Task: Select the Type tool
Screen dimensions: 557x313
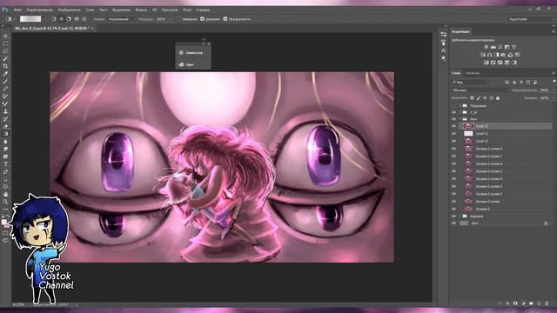Action: pos(5,164)
